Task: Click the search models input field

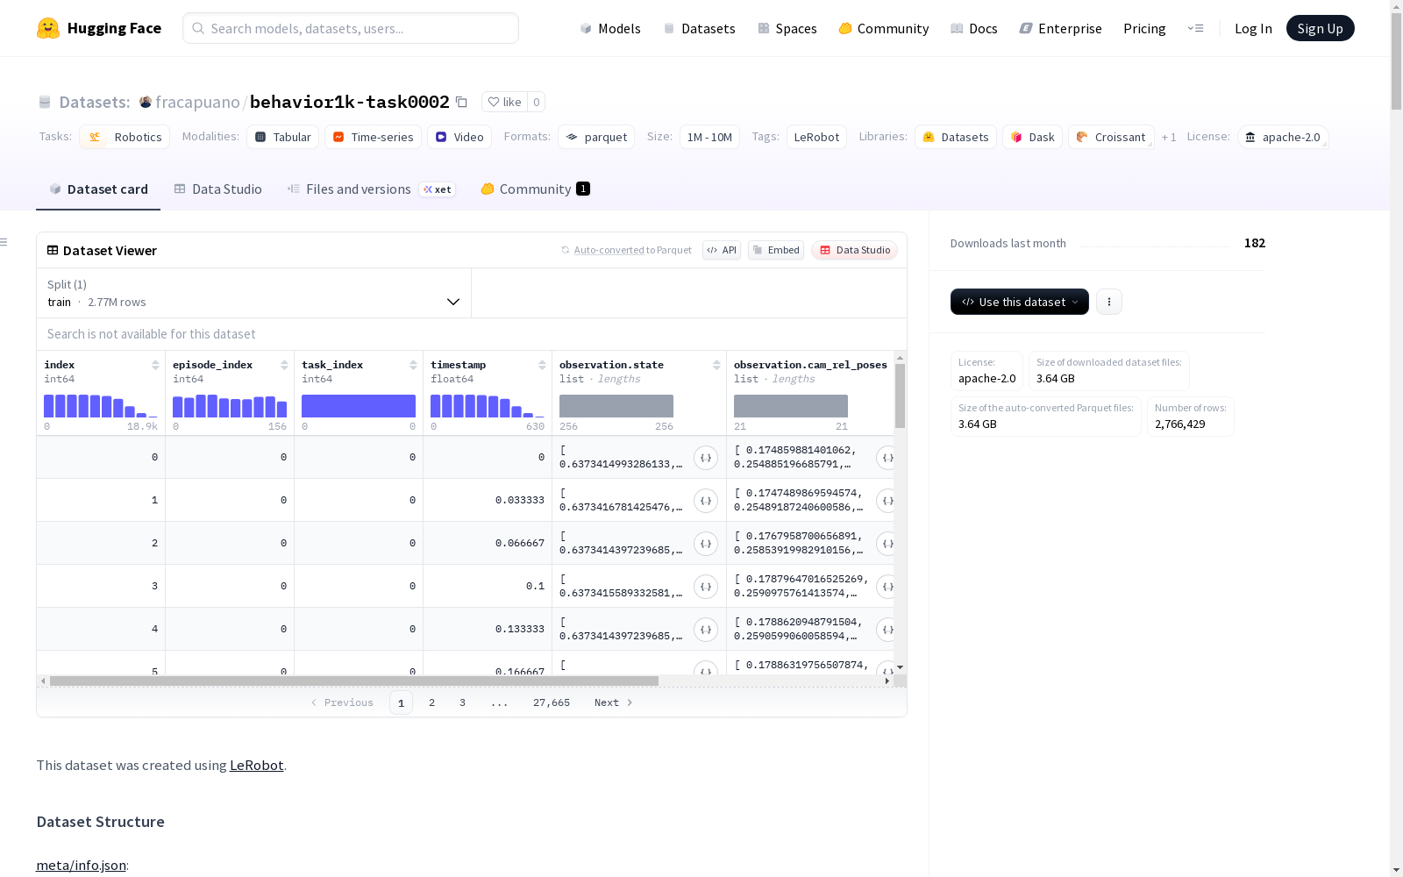Action: click(x=351, y=28)
